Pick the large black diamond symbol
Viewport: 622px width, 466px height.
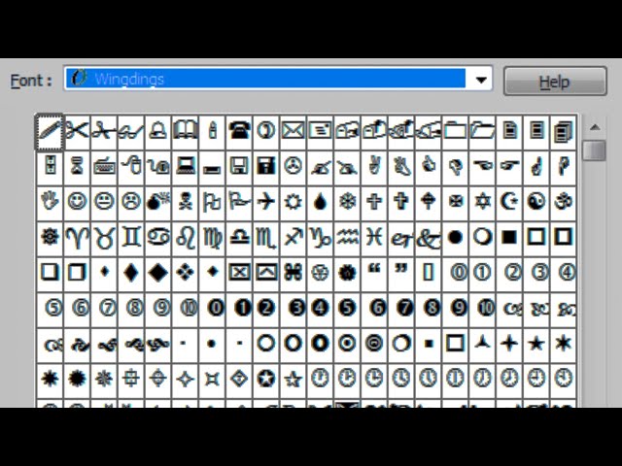click(157, 273)
